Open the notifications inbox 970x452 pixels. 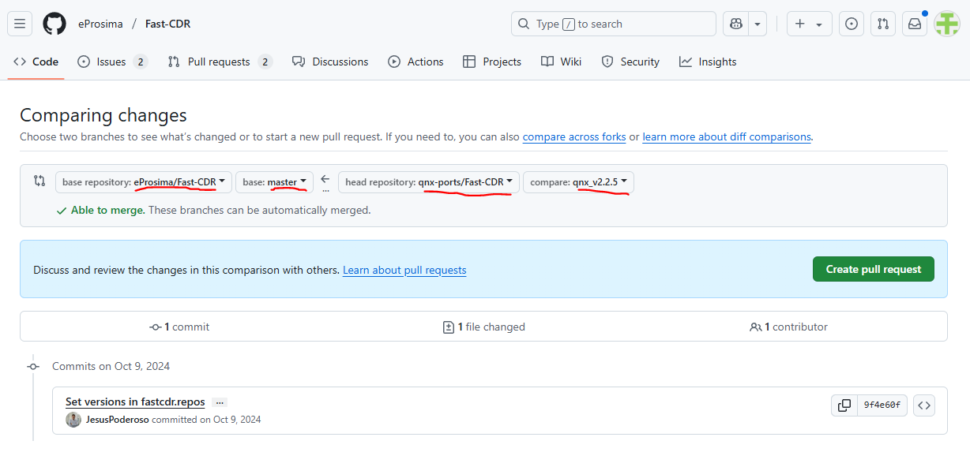coord(915,24)
